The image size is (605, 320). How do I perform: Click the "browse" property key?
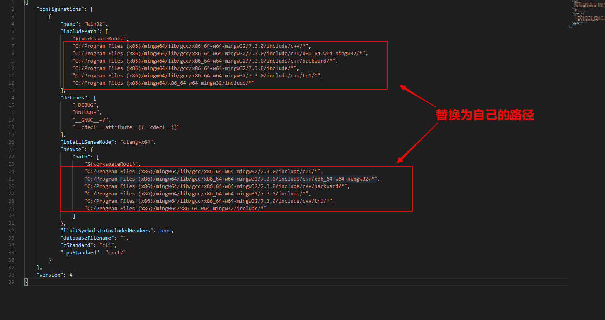(x=72, y=149)
